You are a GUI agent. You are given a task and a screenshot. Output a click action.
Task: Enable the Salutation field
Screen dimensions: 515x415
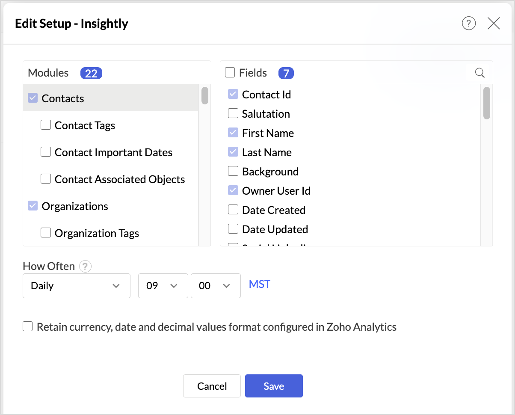click(233, 114)
